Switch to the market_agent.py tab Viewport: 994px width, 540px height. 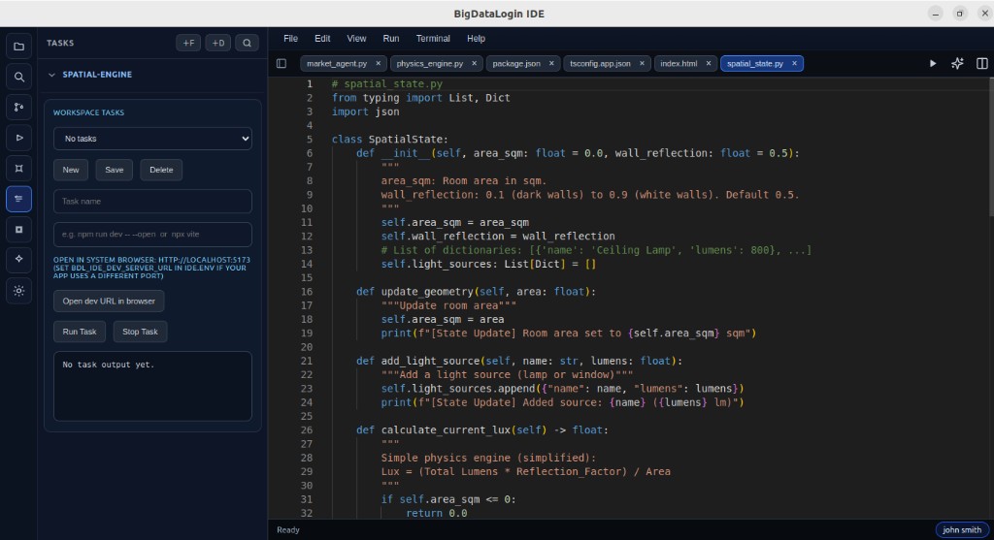[x=337, y=63]
